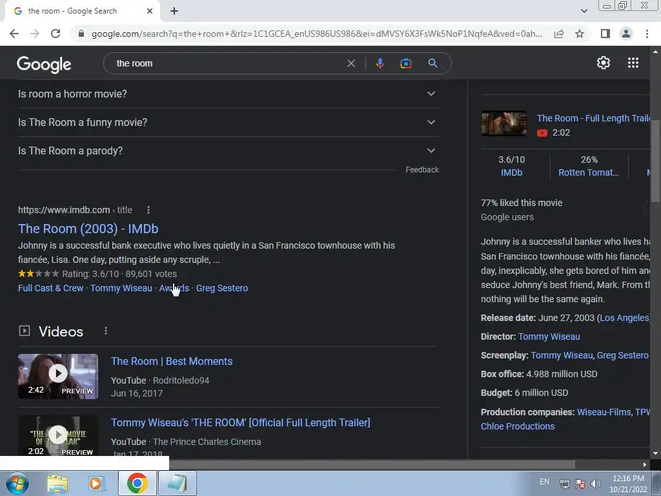Click the Google logo
Screen dimensions: 661x496
tap(44, 65)
